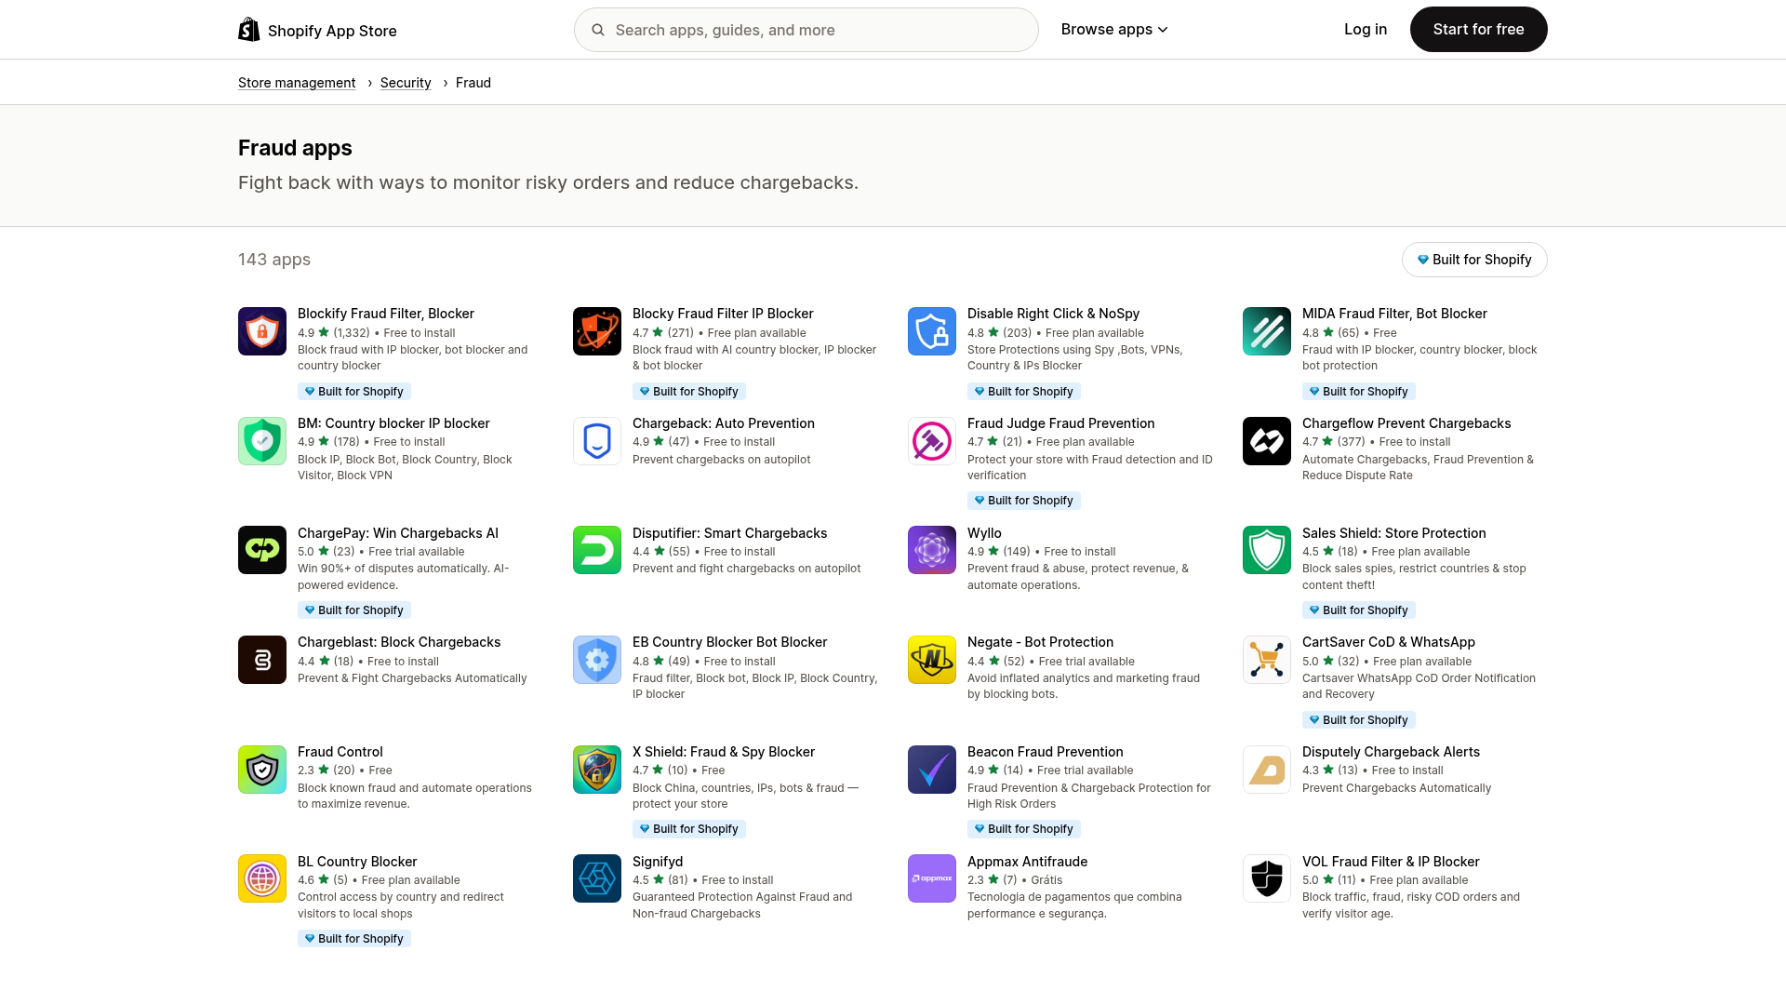Open Disable Right Click & NoSpy icon
The height and width of the screenshot is (1005, 1786).
(x=932, y=331)
